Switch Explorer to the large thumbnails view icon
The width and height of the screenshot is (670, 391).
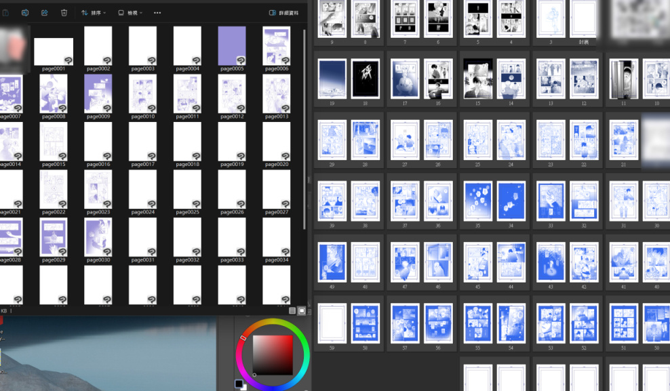point(302,311)
